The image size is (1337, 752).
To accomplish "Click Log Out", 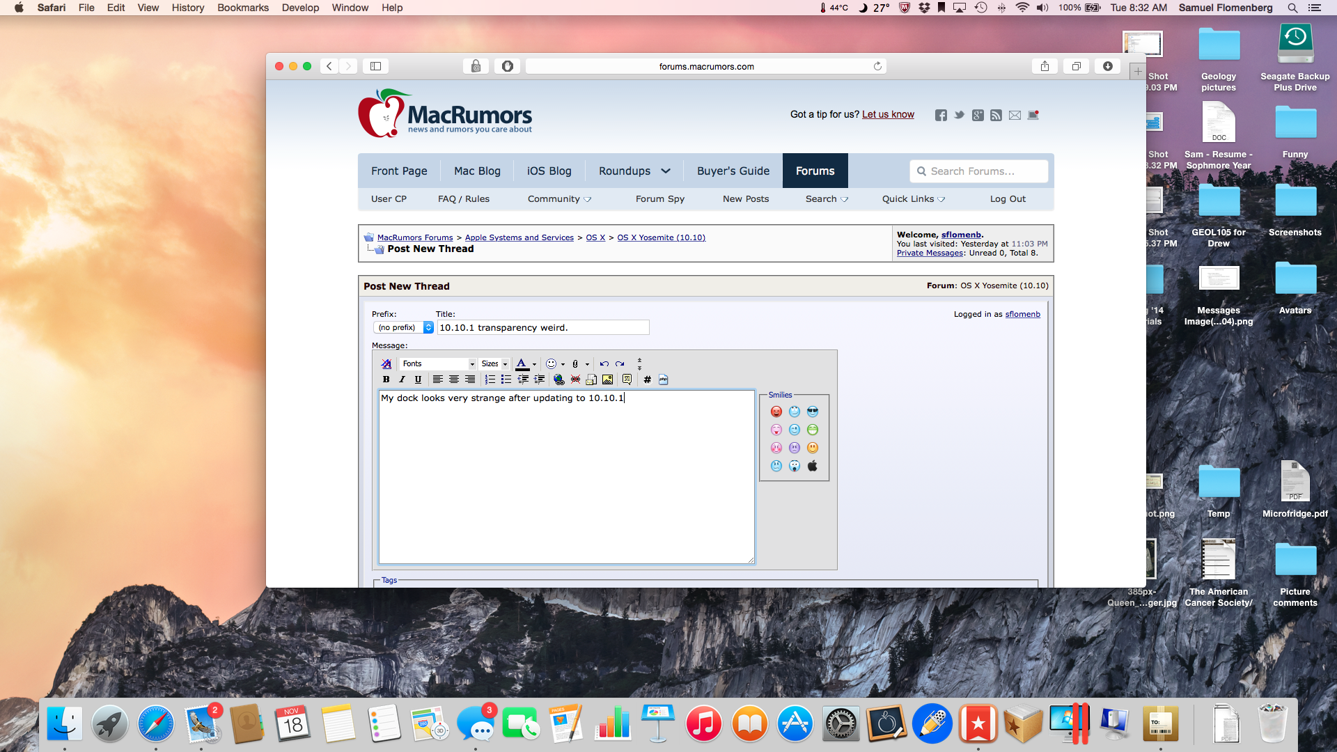I will (1008, 198).
